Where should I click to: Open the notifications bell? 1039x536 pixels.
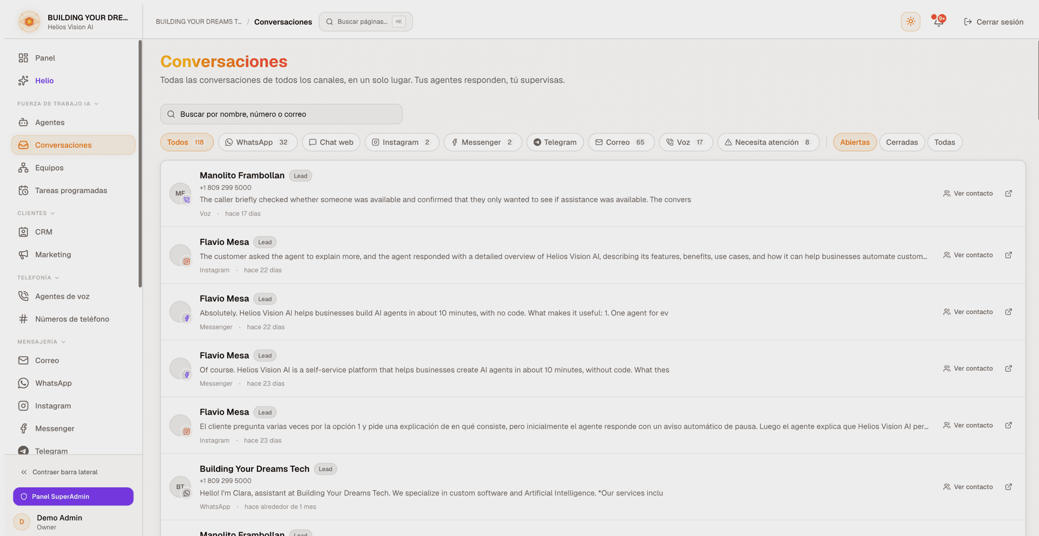point(938,22)
